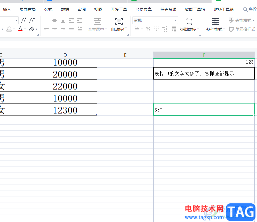
Task: Open fill color dropdown arrow
Action: tap(14, 29)
